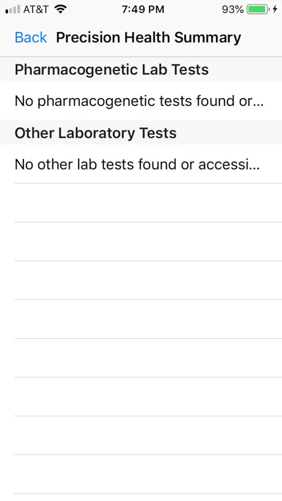The image size is (282, 501).
Task: Tap the 7:49 PM clock
Action: [x=143, y=9]
